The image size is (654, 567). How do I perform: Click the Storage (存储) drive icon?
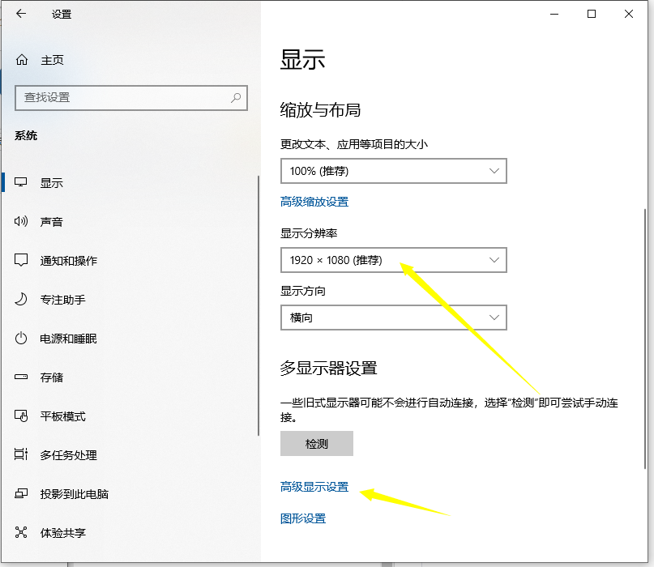tap(22, 377)
